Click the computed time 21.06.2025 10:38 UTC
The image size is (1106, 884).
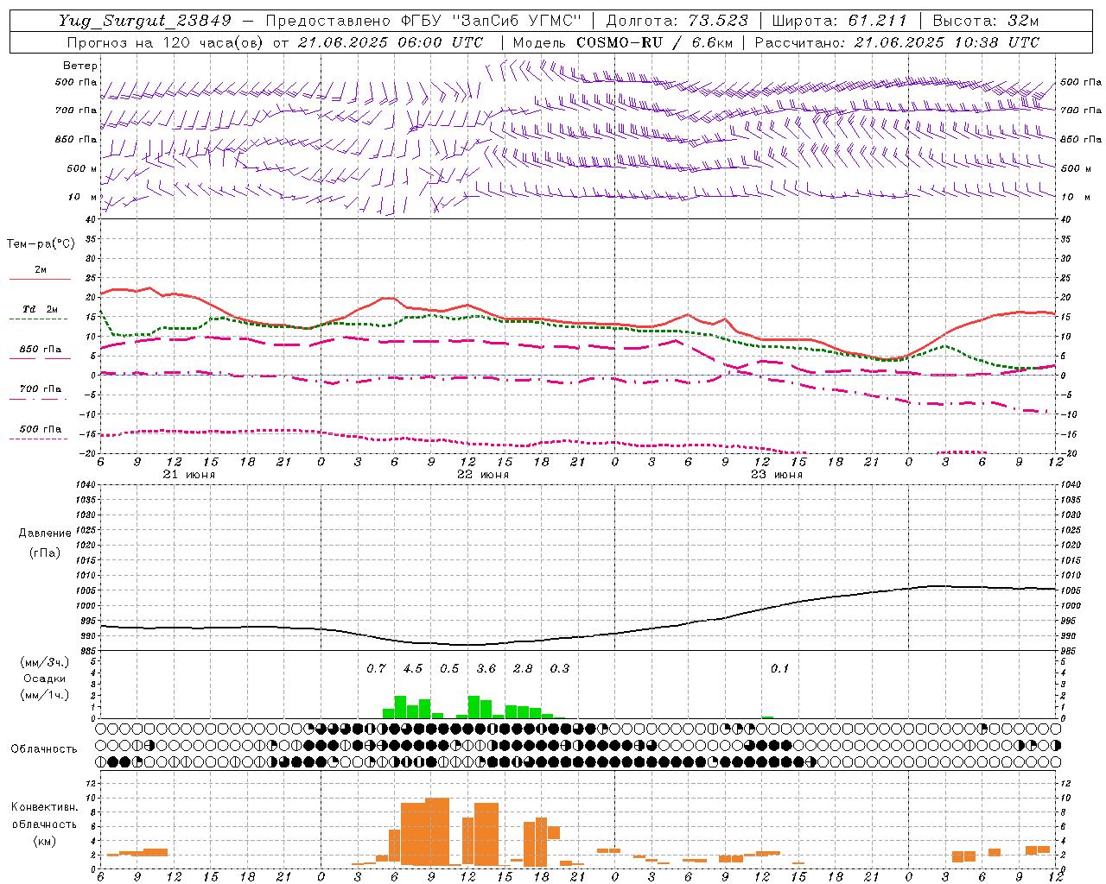click(x=947, y=42)
